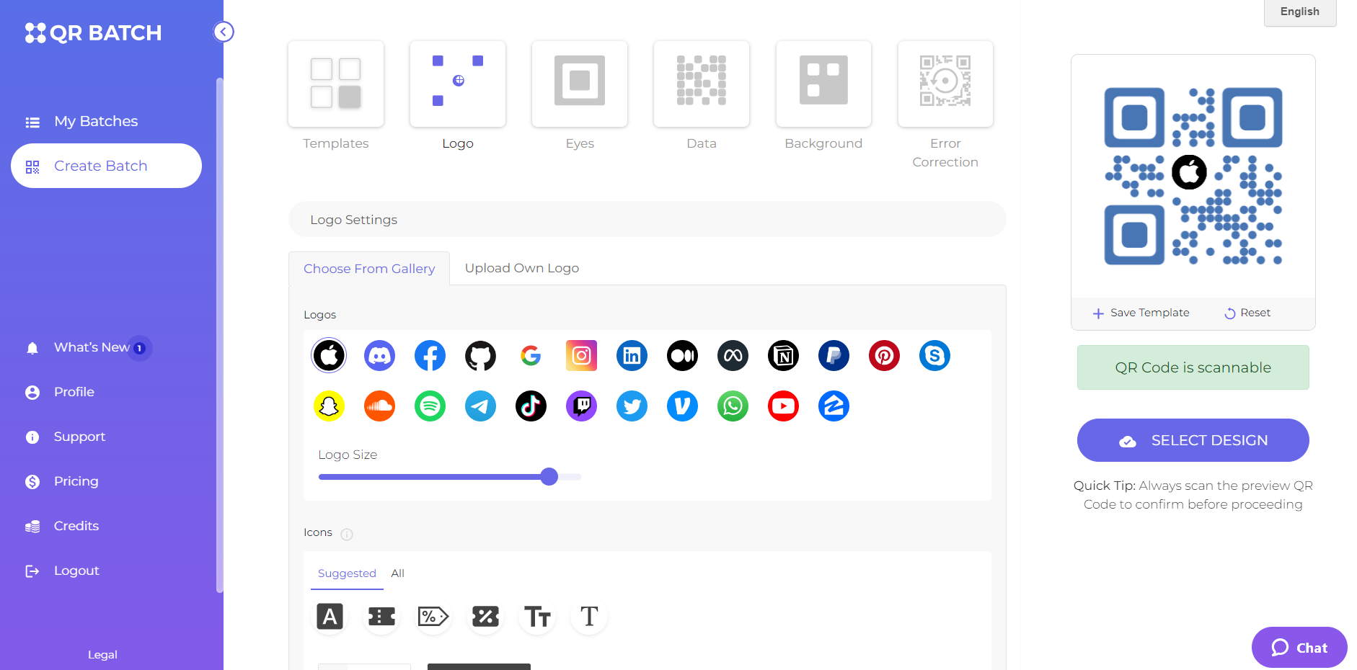Pick the LinkedIn logo
This screenshot has width=1357, height=670.
tap(632, 356)
